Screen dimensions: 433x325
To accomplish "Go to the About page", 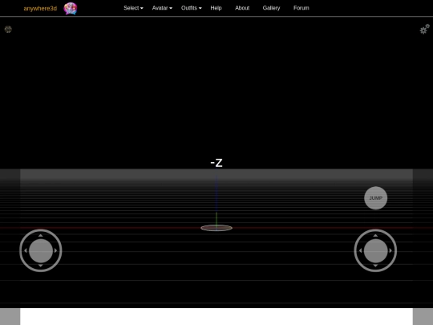I will [242, 8].
